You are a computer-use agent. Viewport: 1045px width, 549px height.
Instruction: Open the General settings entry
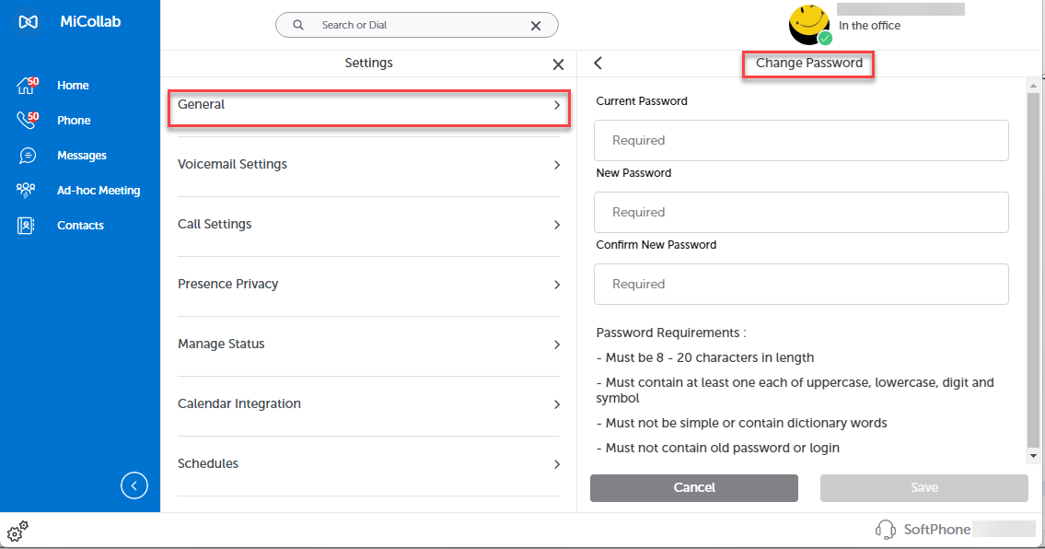point(368,108)
